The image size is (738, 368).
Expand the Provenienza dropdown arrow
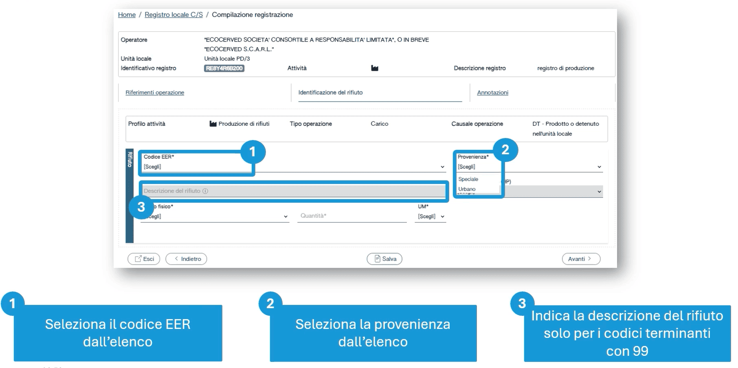coord(599,167)
